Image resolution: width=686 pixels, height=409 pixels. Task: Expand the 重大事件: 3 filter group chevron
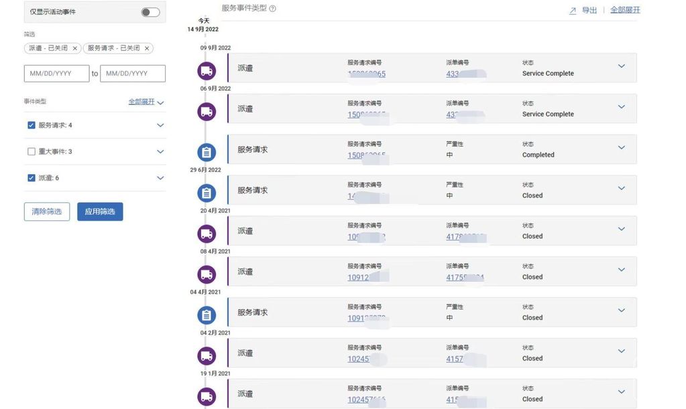(160, 152)
